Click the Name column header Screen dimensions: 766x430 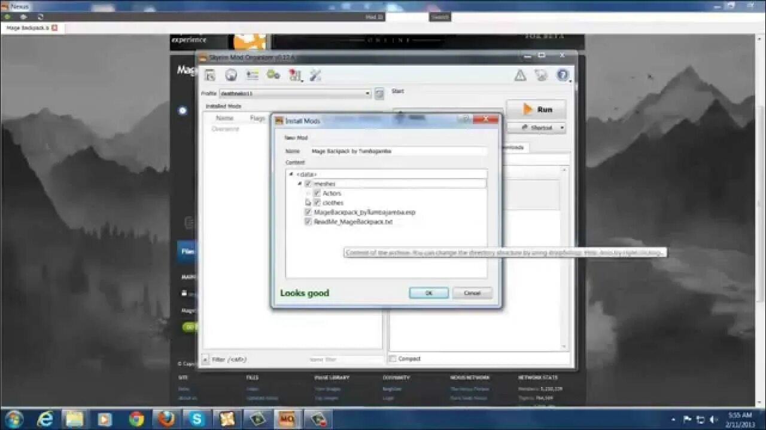click(x=224, y=118)
